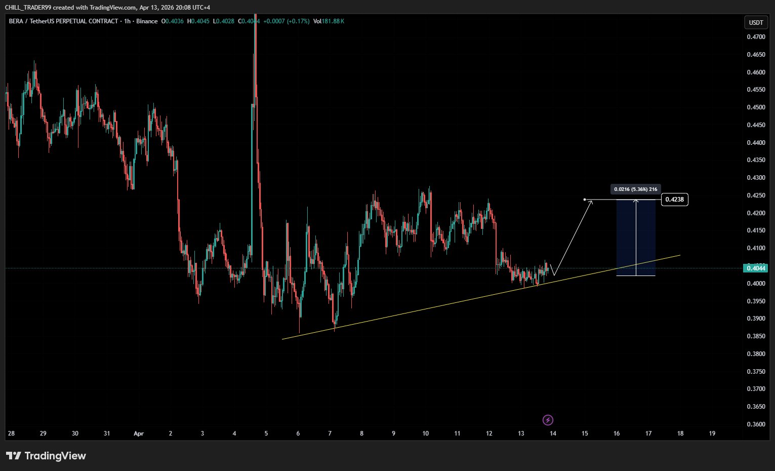
Task: Click the date label 2 on time axis
Action: click(171, 434)
